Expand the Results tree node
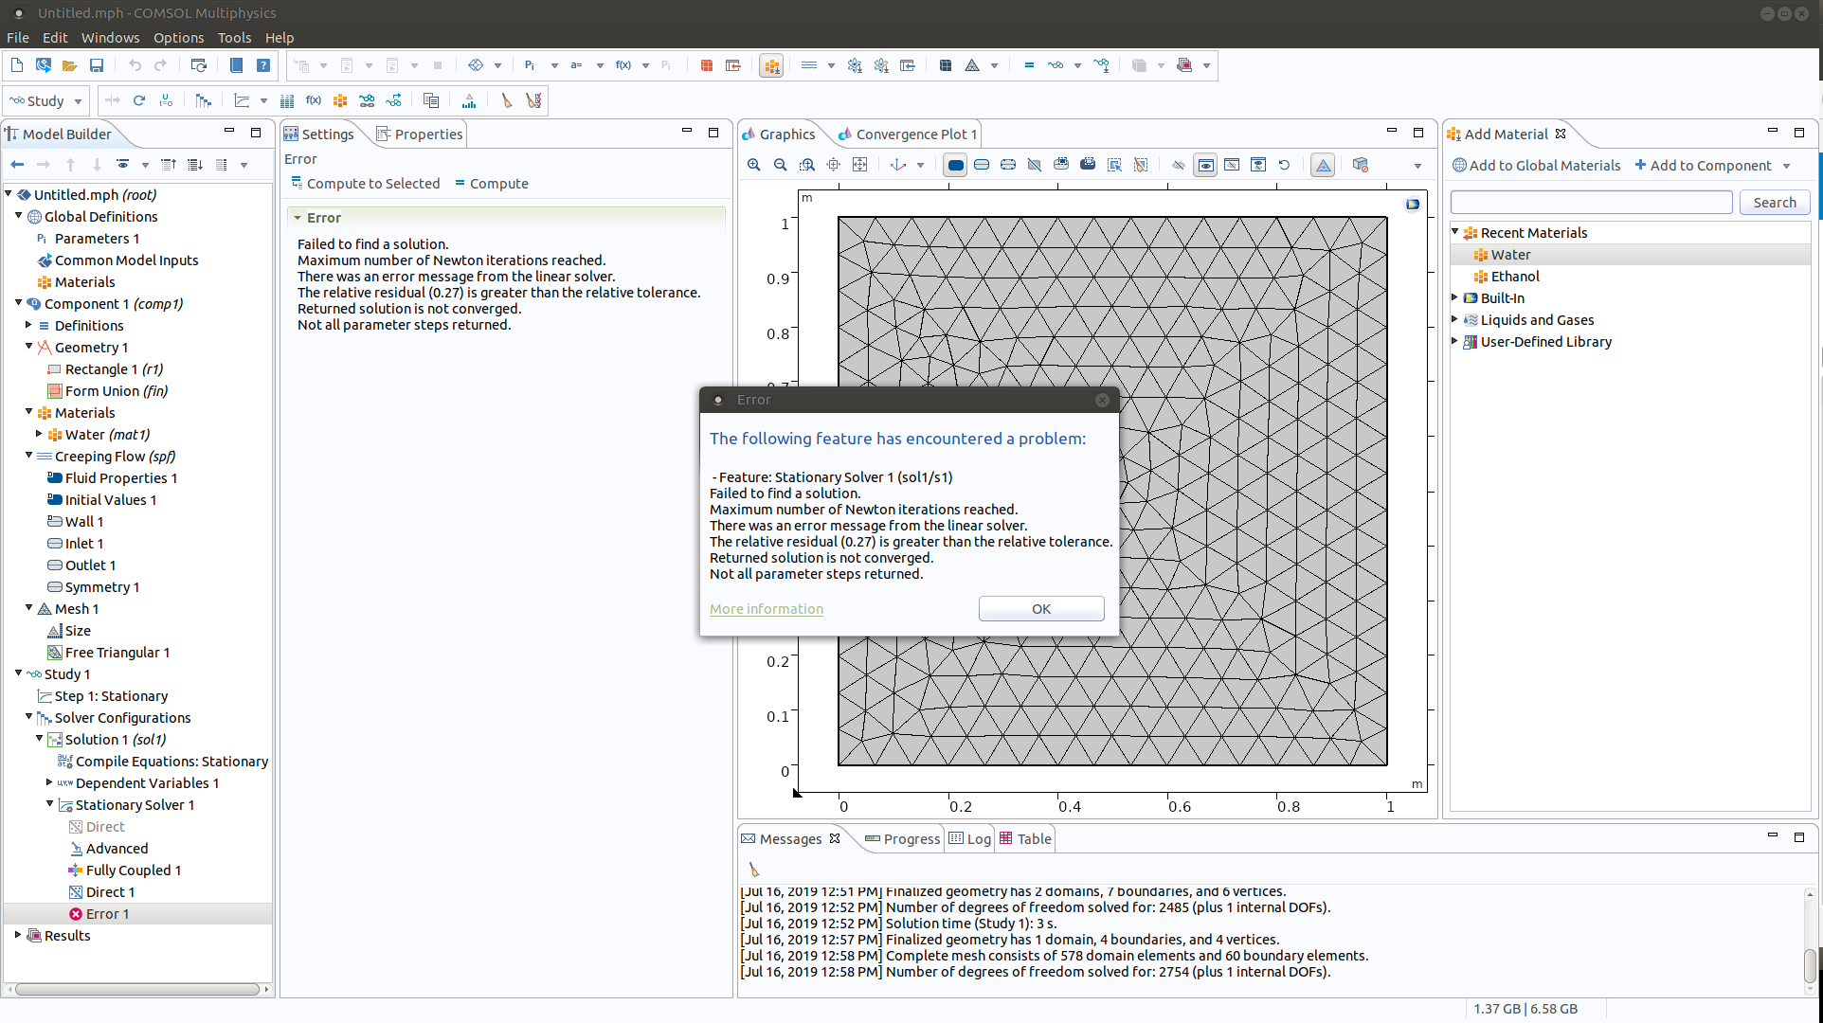The height and width of the screenshot is (1023, 1823). 18,935
